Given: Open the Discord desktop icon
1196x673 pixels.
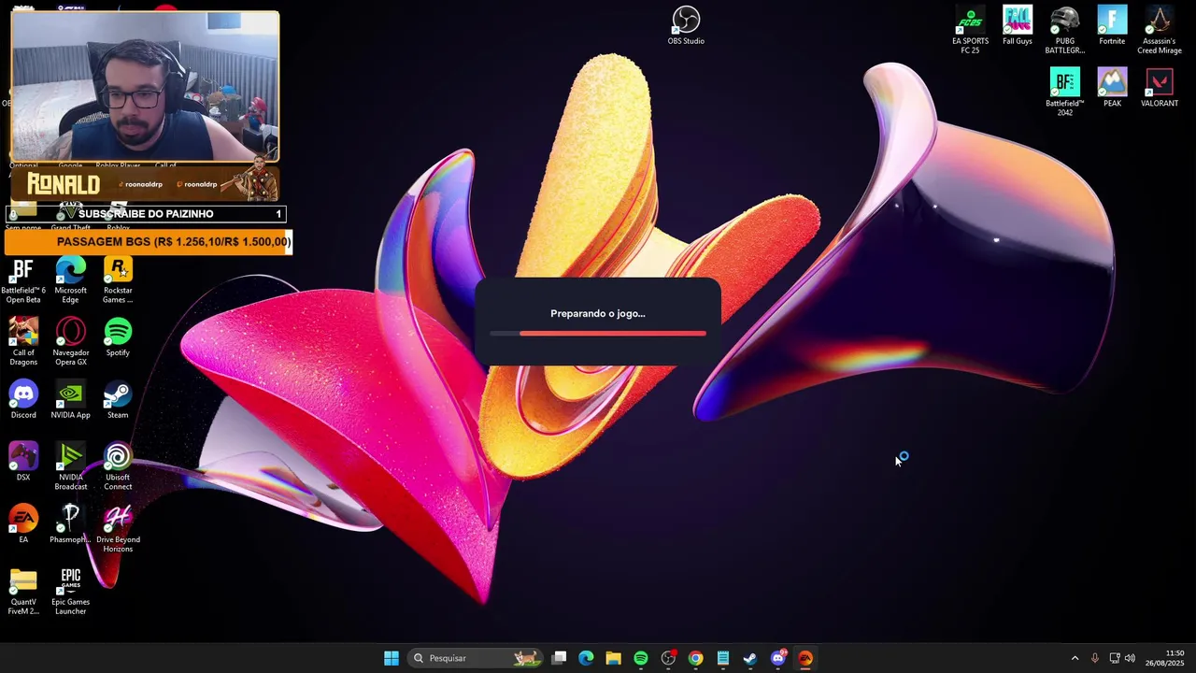Looking at the screenshot, I should pos(23,400).
